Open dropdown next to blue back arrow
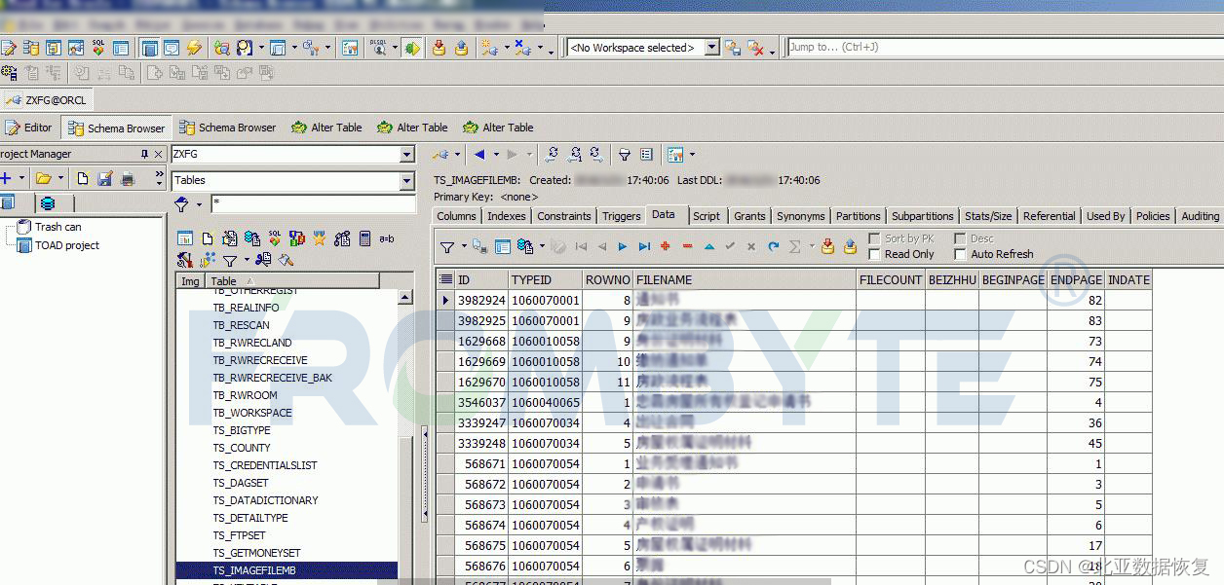This screenshot has height=585, width=1224. pyautogui.click(x=496, y=155)
